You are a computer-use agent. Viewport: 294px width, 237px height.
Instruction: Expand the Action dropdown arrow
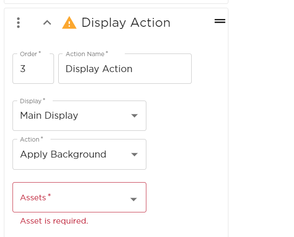(x=134, y=155)
